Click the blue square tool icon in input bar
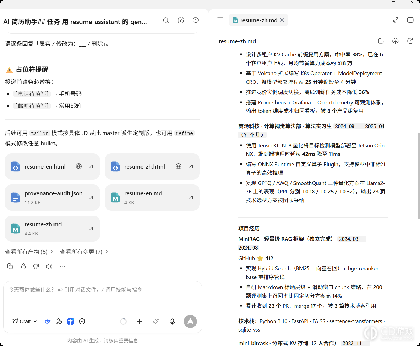 click(71, 321)
